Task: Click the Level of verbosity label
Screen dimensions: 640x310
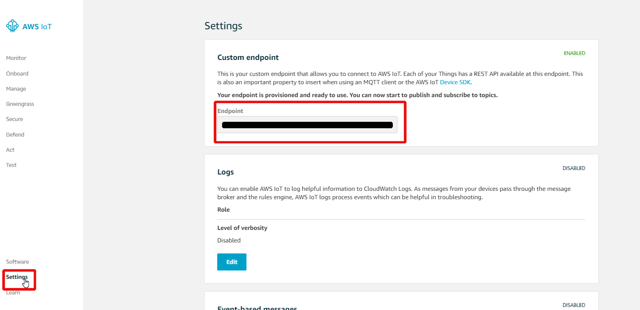Action: click(x=242, y=228)
